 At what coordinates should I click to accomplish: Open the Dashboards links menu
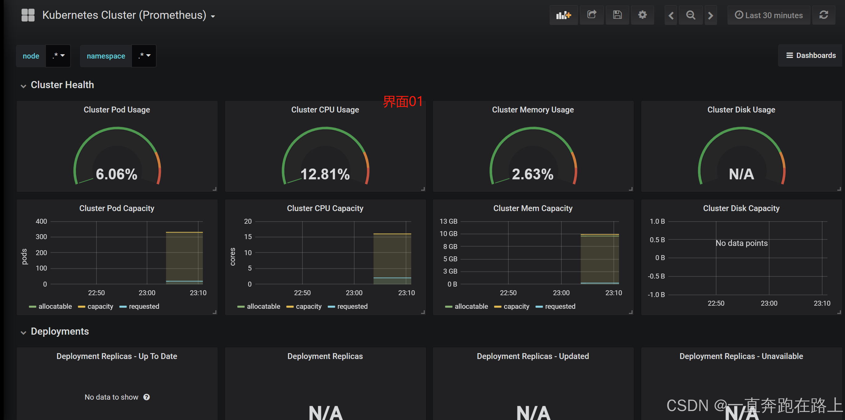(811, 55)
